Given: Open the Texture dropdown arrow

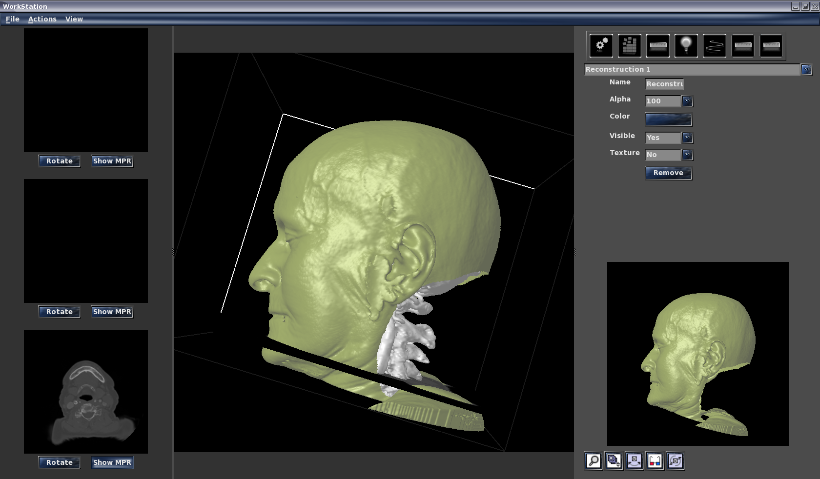Looking at the screenshot, I should pos(687,155).
